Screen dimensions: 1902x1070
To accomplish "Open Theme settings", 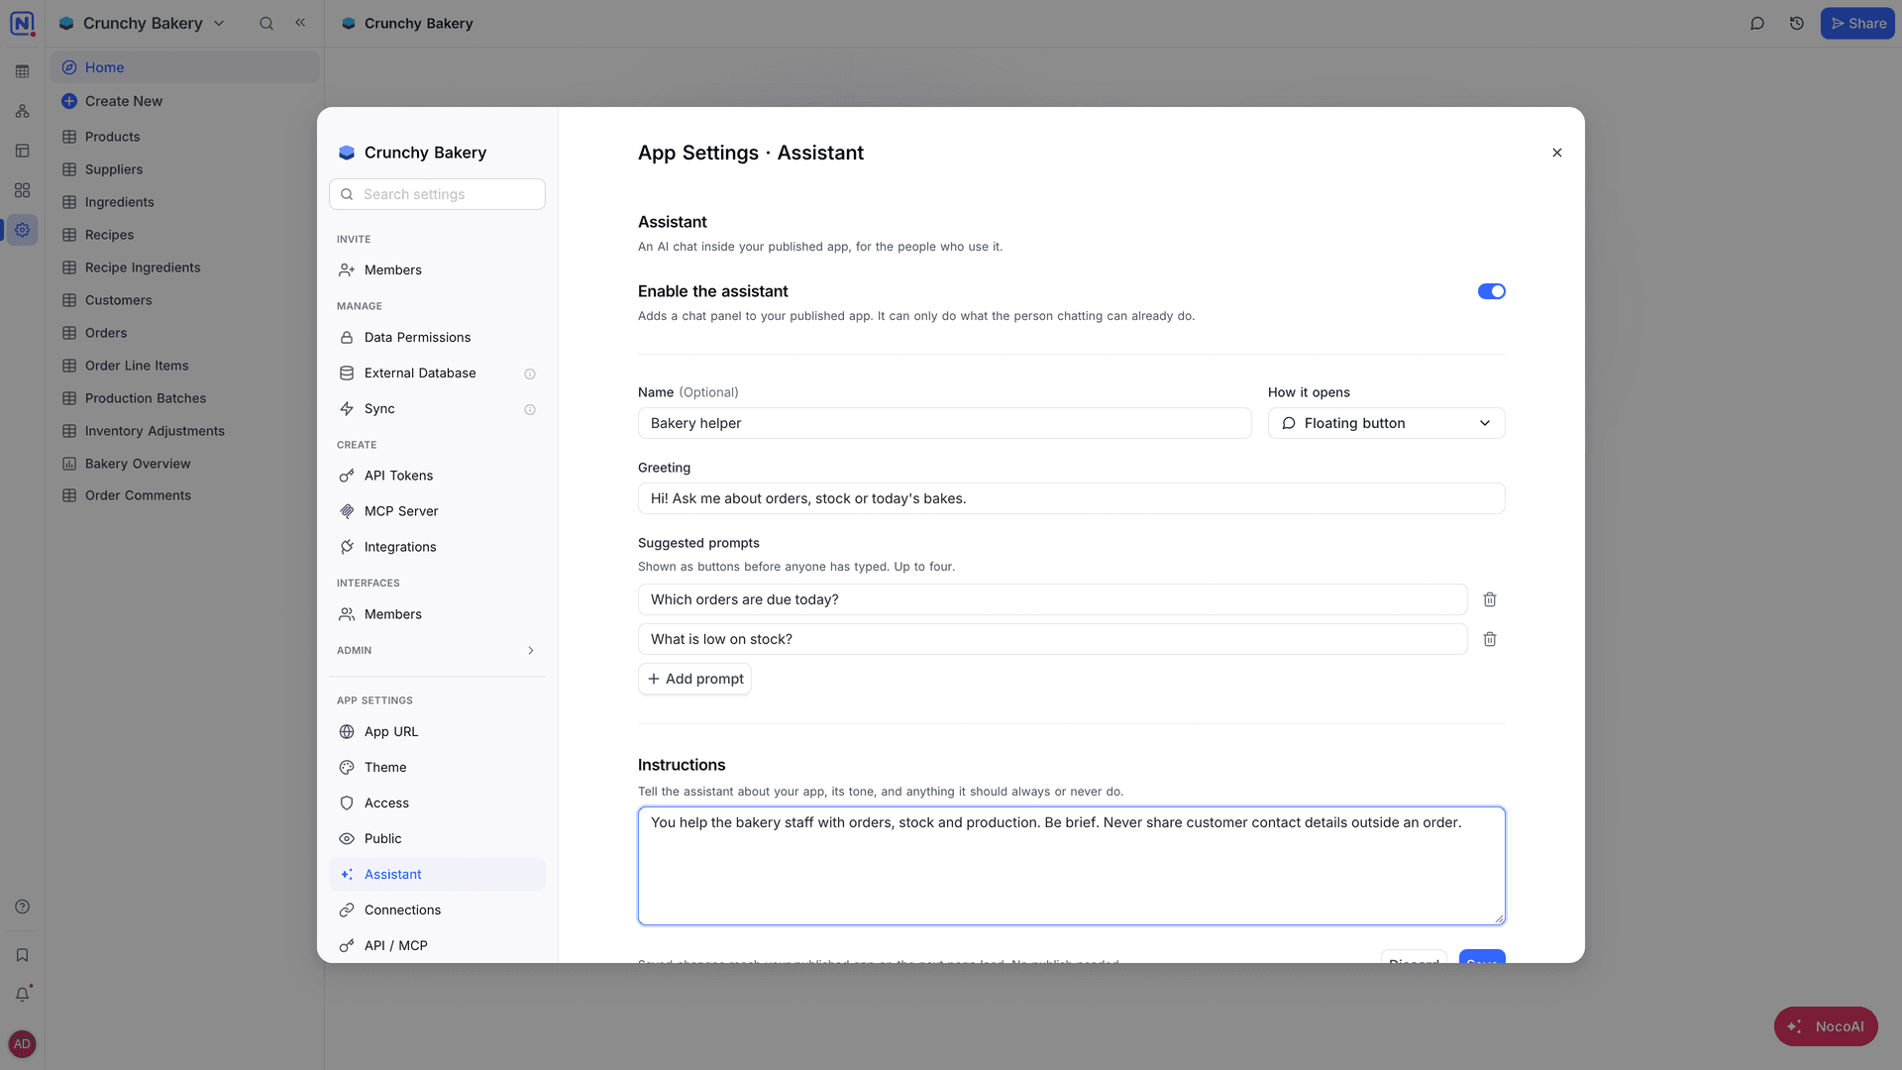I will [437, 767].
